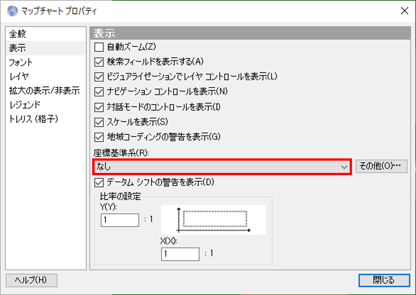Click the X(X) ratio input field

[x=180, y=254]
